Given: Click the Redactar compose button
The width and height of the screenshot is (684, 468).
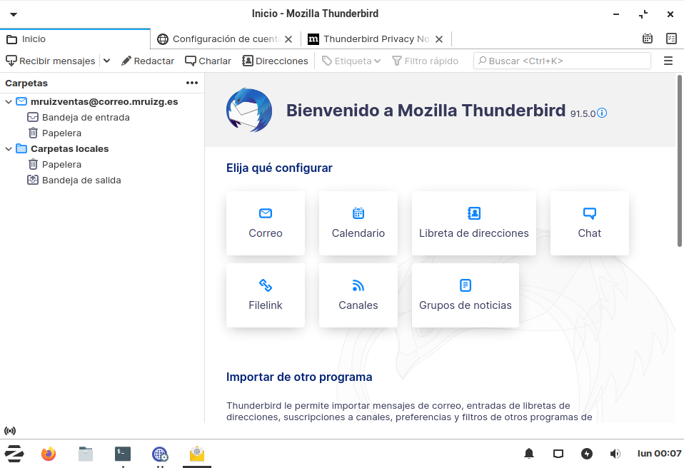Looking at the screenshot, I should [148, 61].
